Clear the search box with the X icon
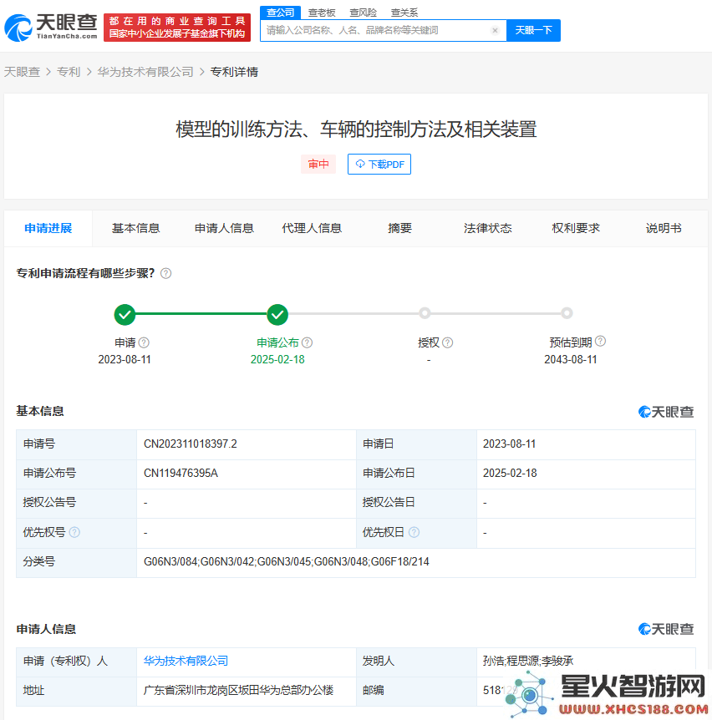The height and width of the screenshot is (720, 712). 495,30
